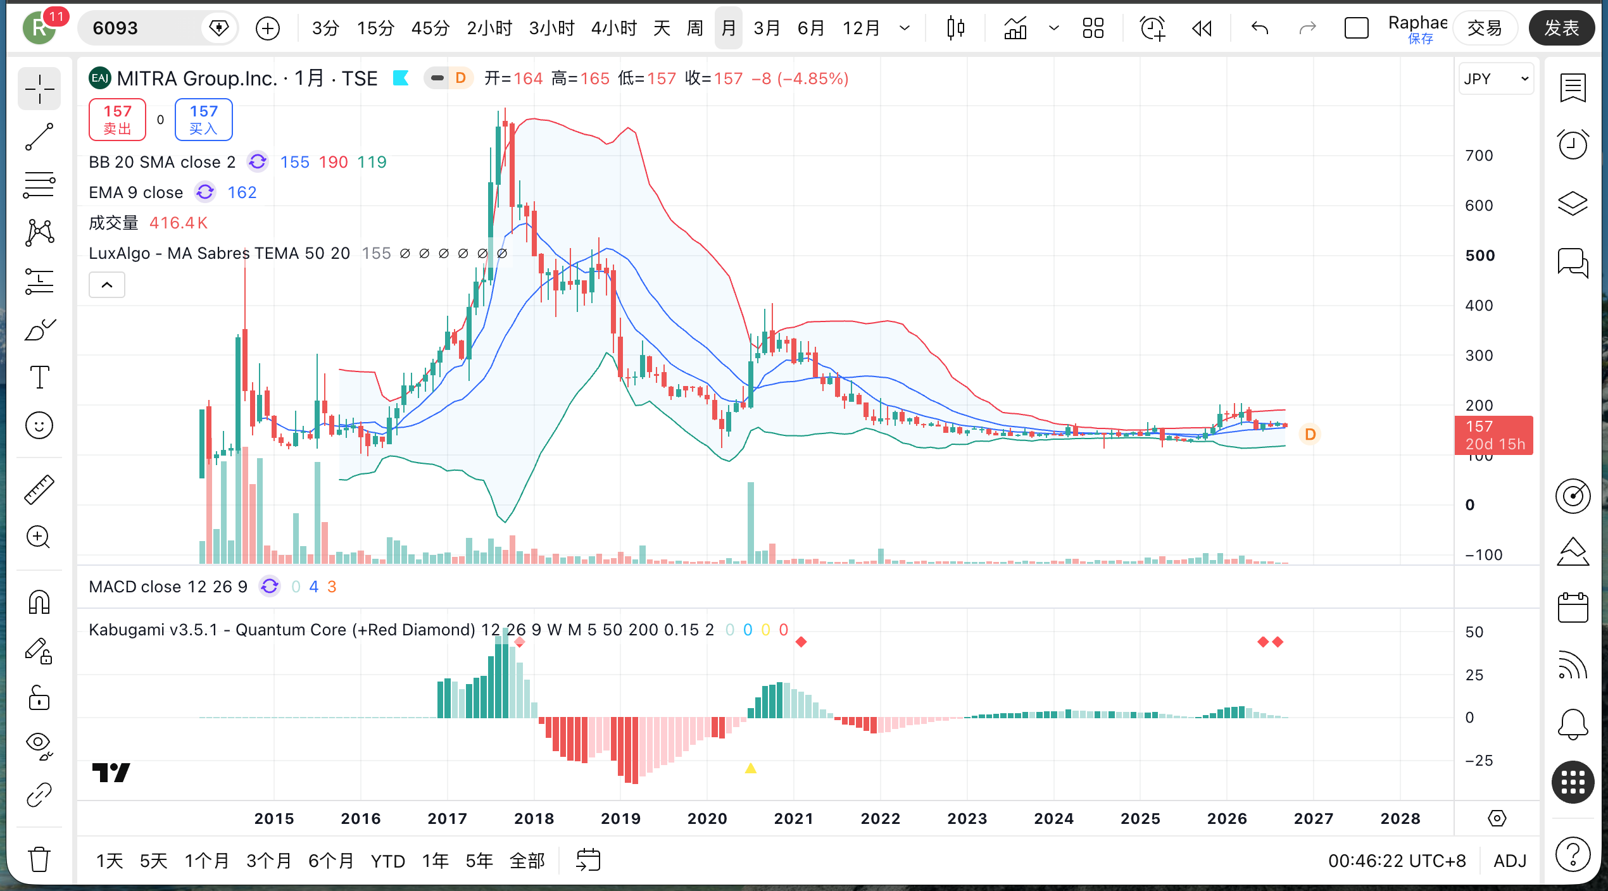Screen dimensions: 1608x891
Task: Select the trend line drawing tool
Action: (39, 137)
